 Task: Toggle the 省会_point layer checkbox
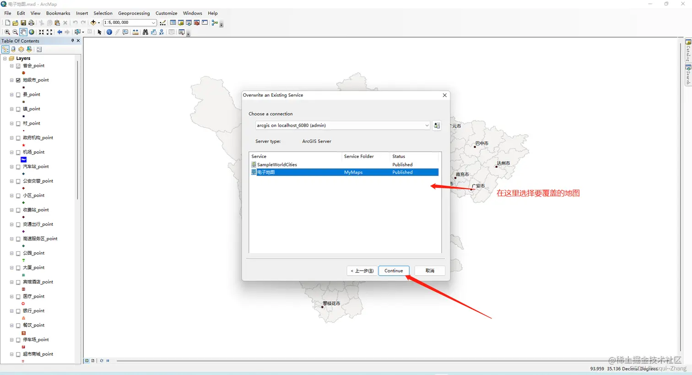click(18, 66)
